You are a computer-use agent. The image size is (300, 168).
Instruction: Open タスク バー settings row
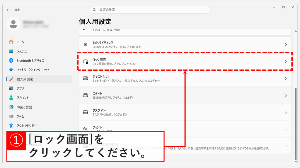click(x=185, y=112)
